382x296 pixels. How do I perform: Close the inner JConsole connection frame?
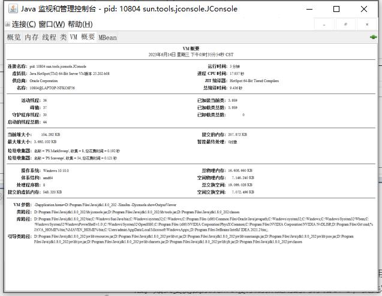pyautogui.click(x=367, y=25)
